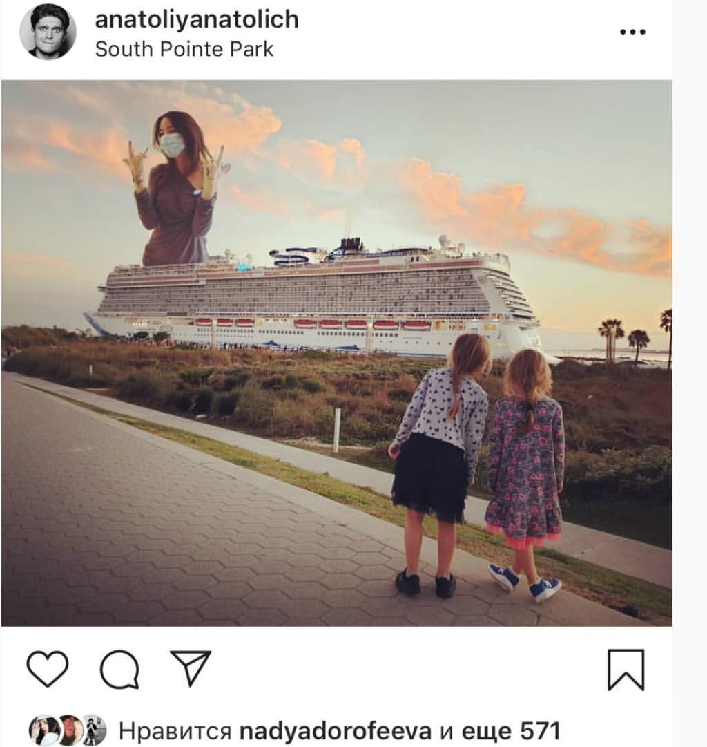707x747 pixels.
Task: Tap the girl in the black skirt
Action: tap(438, 456)
